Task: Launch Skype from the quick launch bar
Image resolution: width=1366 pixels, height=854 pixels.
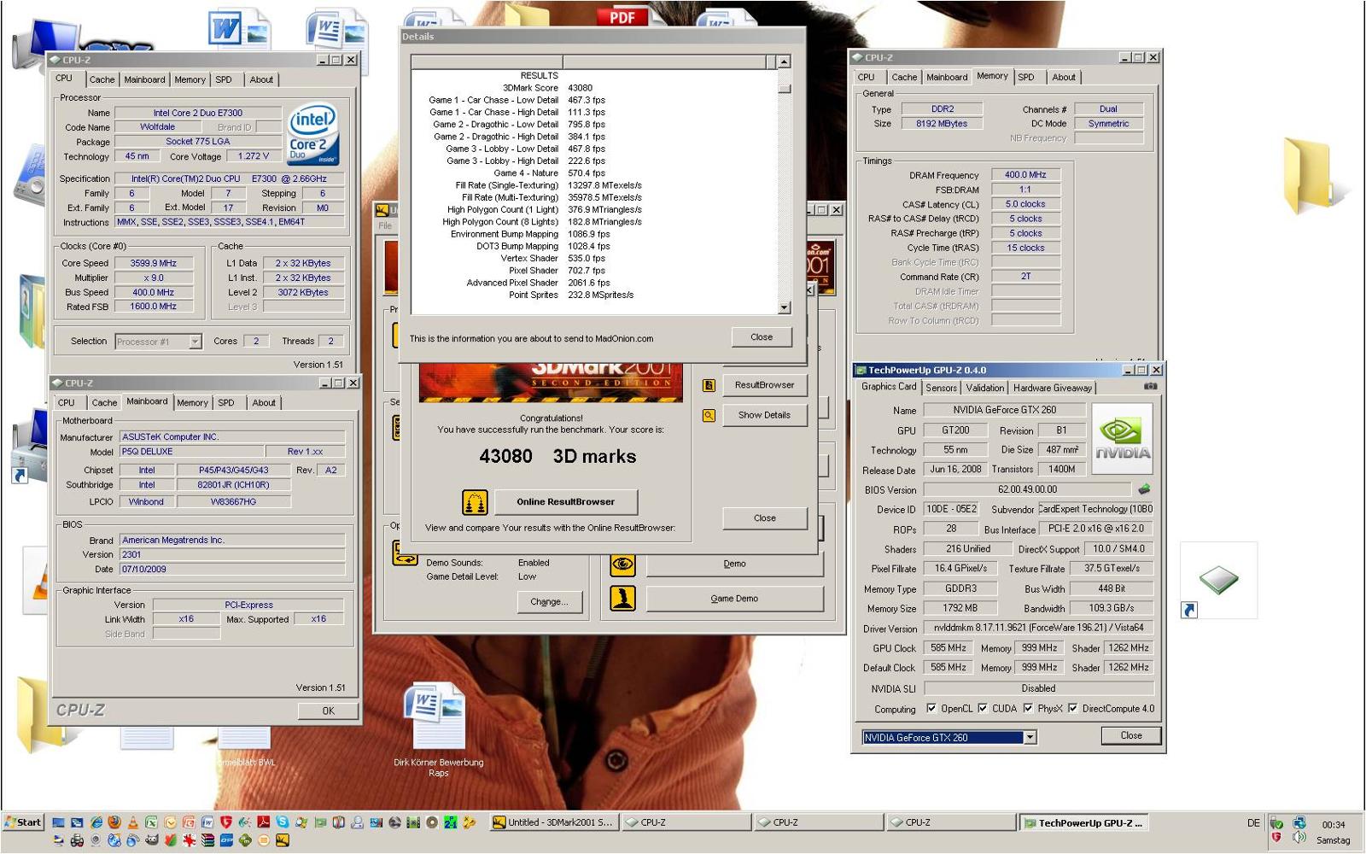Action: click(282, 822)
